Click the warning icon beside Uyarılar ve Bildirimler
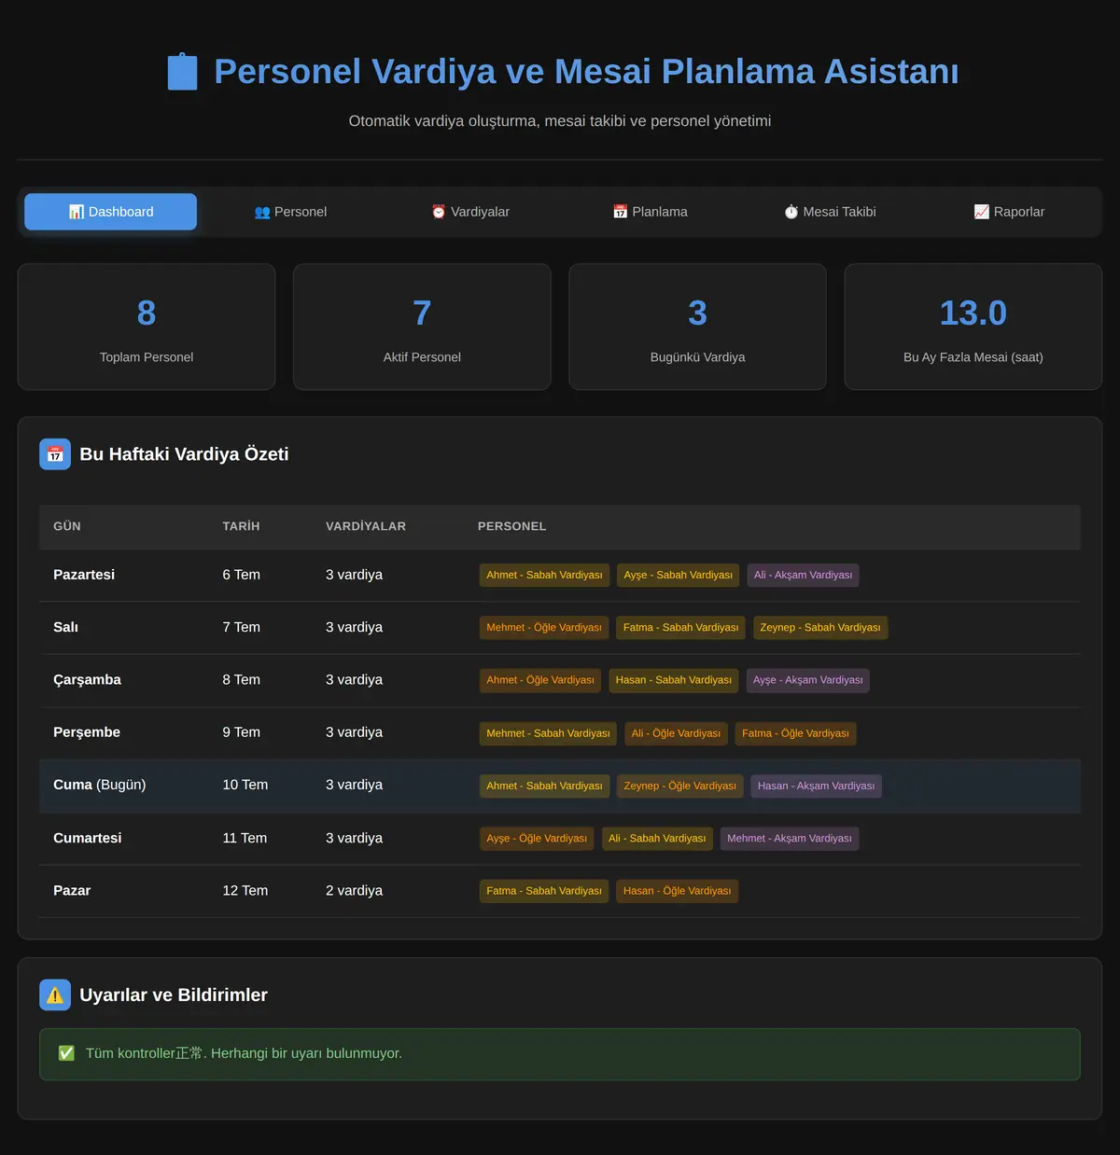 click(55, 995)
